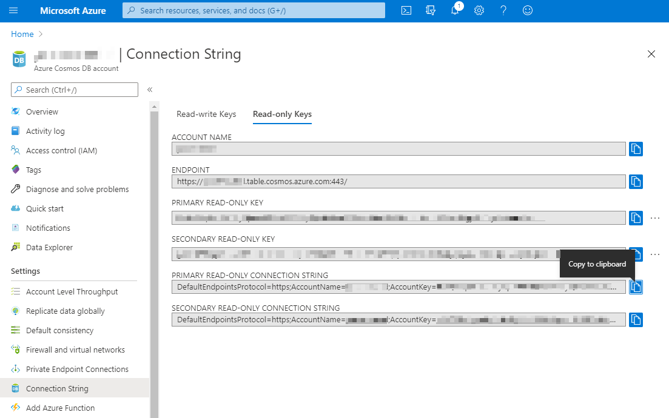Screen dimensions: 669x418
Task: Click the resource search field in the sidebar
Action: 74,89
